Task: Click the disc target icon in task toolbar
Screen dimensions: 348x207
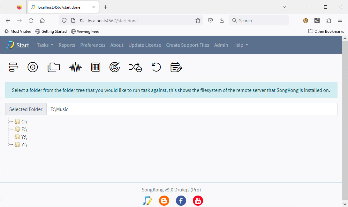Action: click(x=33, y=67)
